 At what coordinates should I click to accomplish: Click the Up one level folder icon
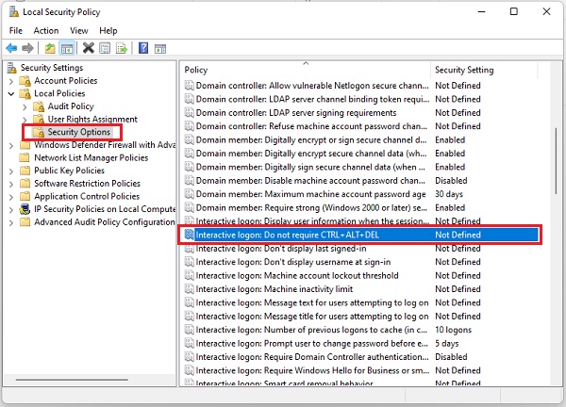[50, 48]
